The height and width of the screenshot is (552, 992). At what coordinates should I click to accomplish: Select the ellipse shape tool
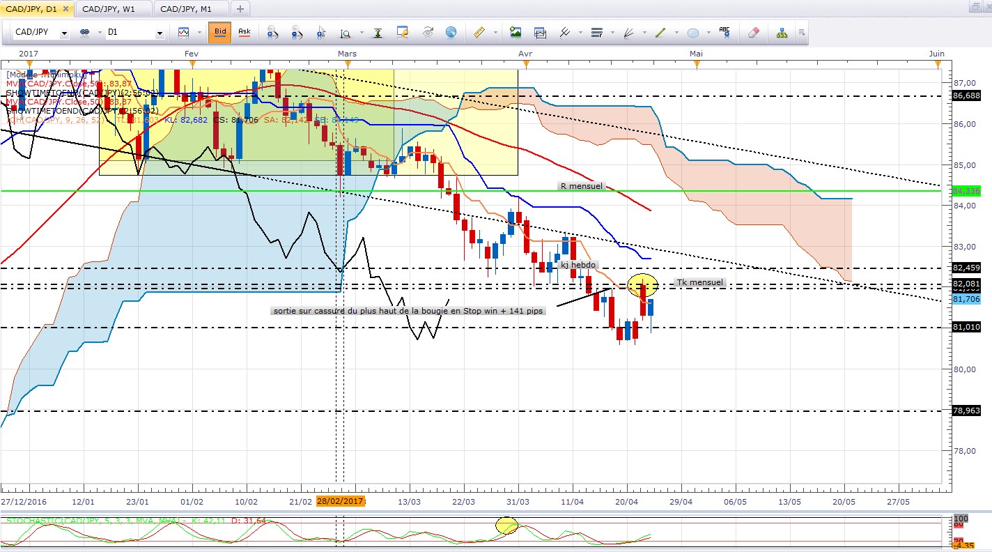[693, 33]
